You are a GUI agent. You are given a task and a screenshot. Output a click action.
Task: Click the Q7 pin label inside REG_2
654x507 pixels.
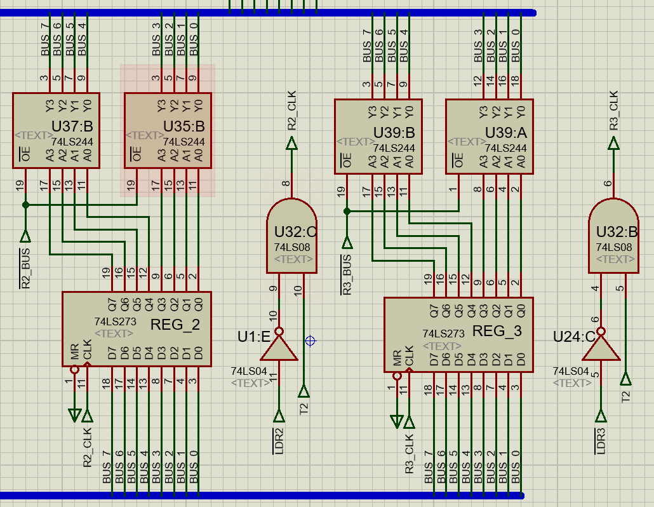[x=112, y=304]
